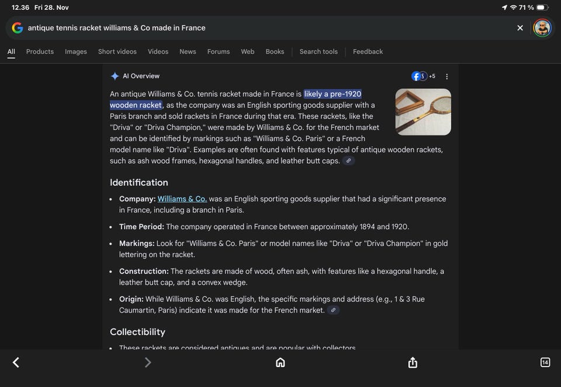The image size is (561, 387).
Task: Tap the battery indicator in status bar
Action: 542,8
